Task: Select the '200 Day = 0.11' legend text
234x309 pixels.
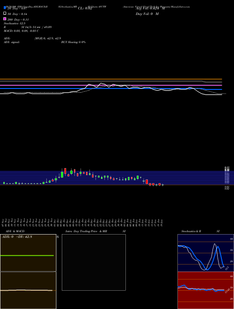Action: (18, 20)
